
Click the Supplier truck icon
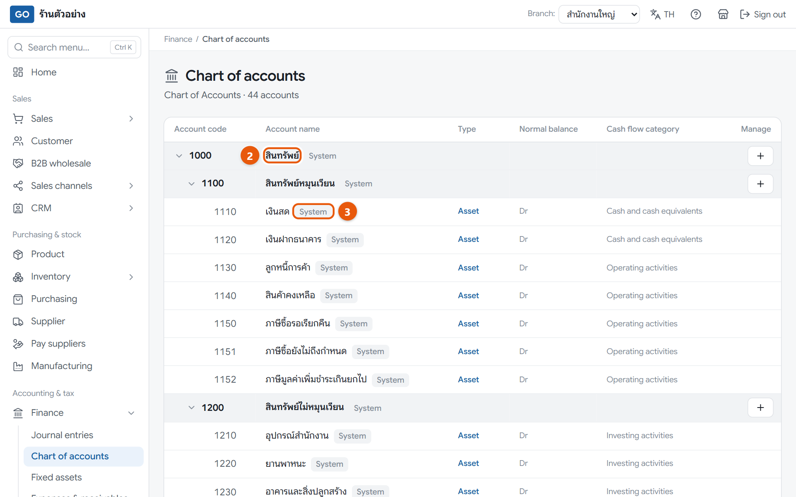point(18,321)
